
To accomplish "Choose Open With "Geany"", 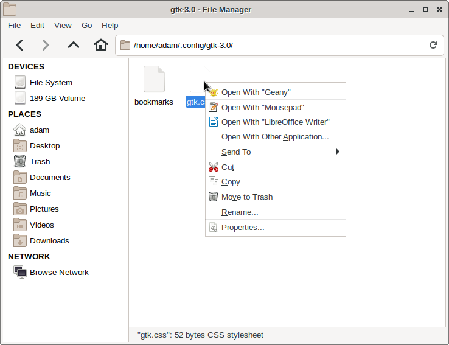I will tap(256, 92).
